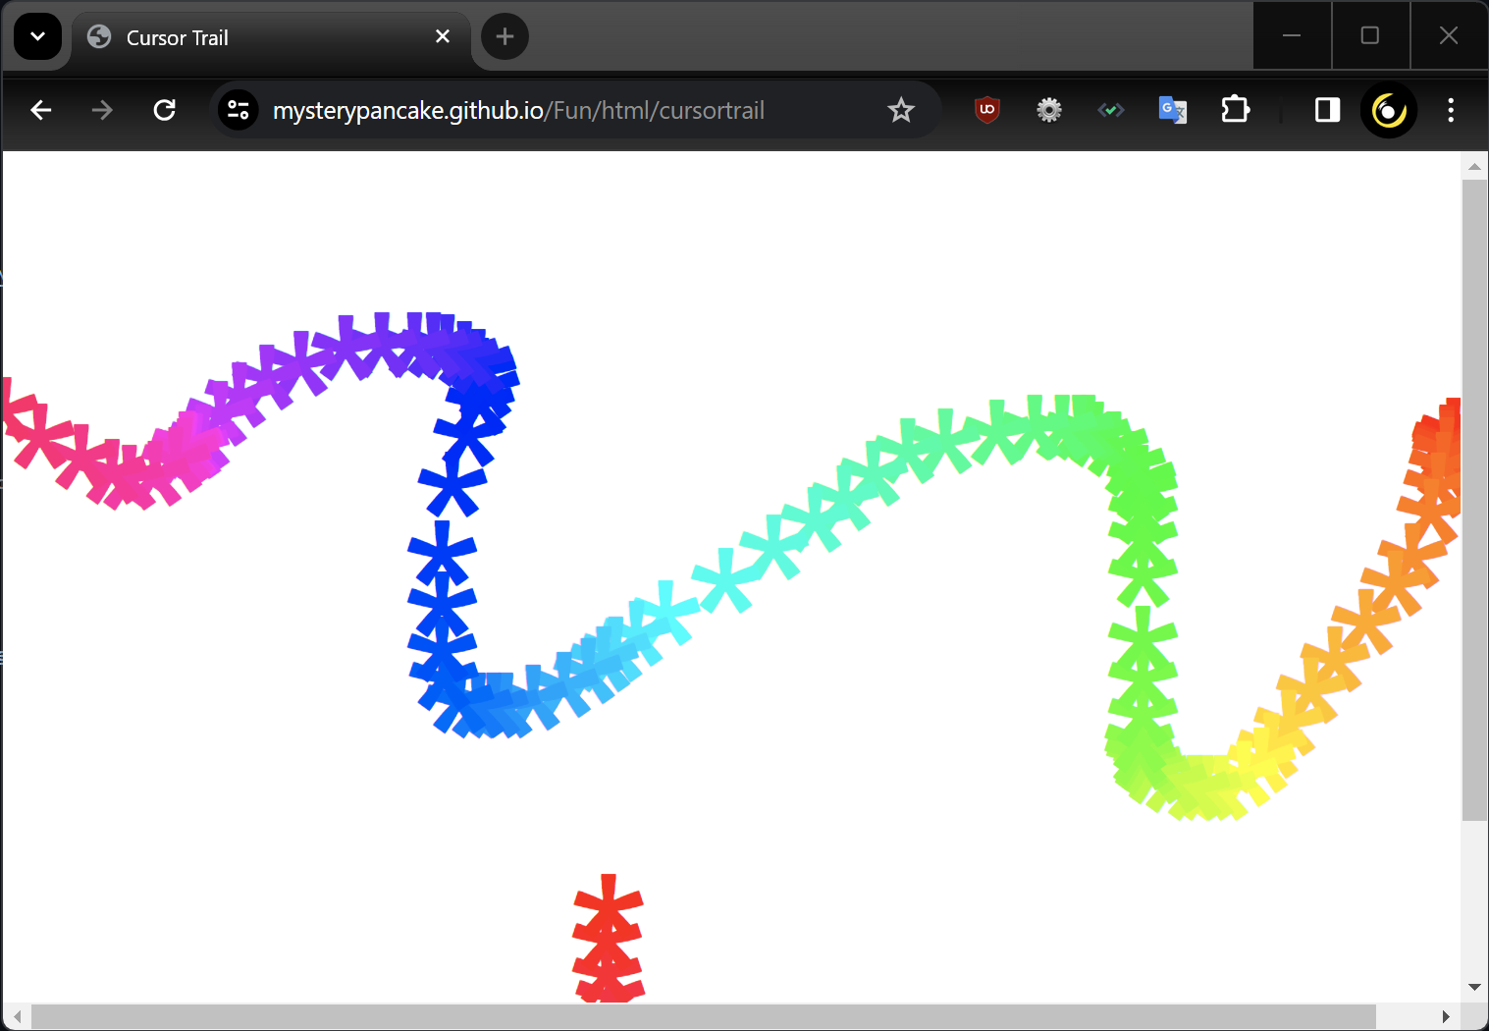
Task: Select the Cursor Trail tab
Action: click(270, 37)
